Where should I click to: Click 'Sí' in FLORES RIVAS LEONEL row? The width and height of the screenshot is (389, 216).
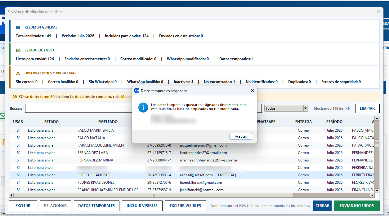pyautogui.click(x=18, y=183)
